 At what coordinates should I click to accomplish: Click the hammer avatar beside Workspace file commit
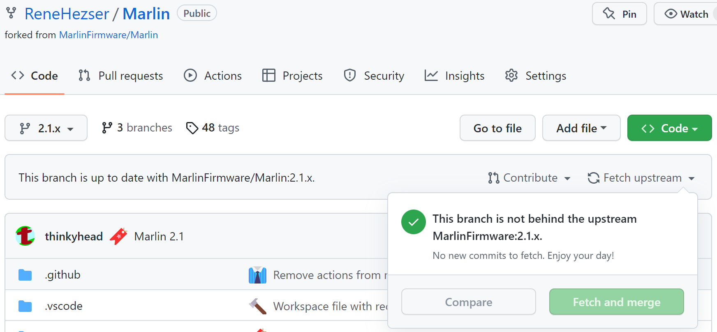(257, 306)
